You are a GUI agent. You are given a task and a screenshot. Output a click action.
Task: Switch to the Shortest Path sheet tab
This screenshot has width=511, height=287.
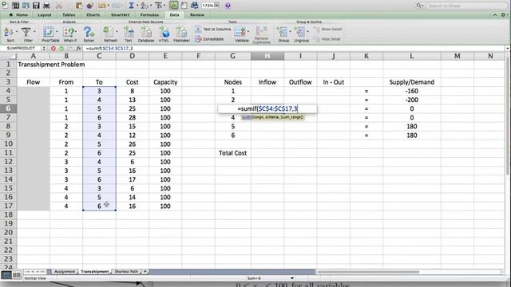(126, 271)
